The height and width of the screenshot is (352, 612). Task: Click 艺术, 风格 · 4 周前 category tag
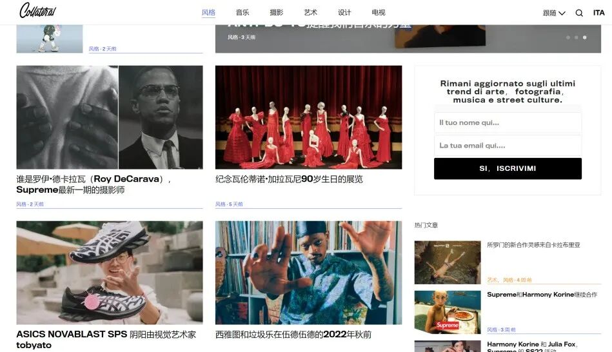pos(509,280)
